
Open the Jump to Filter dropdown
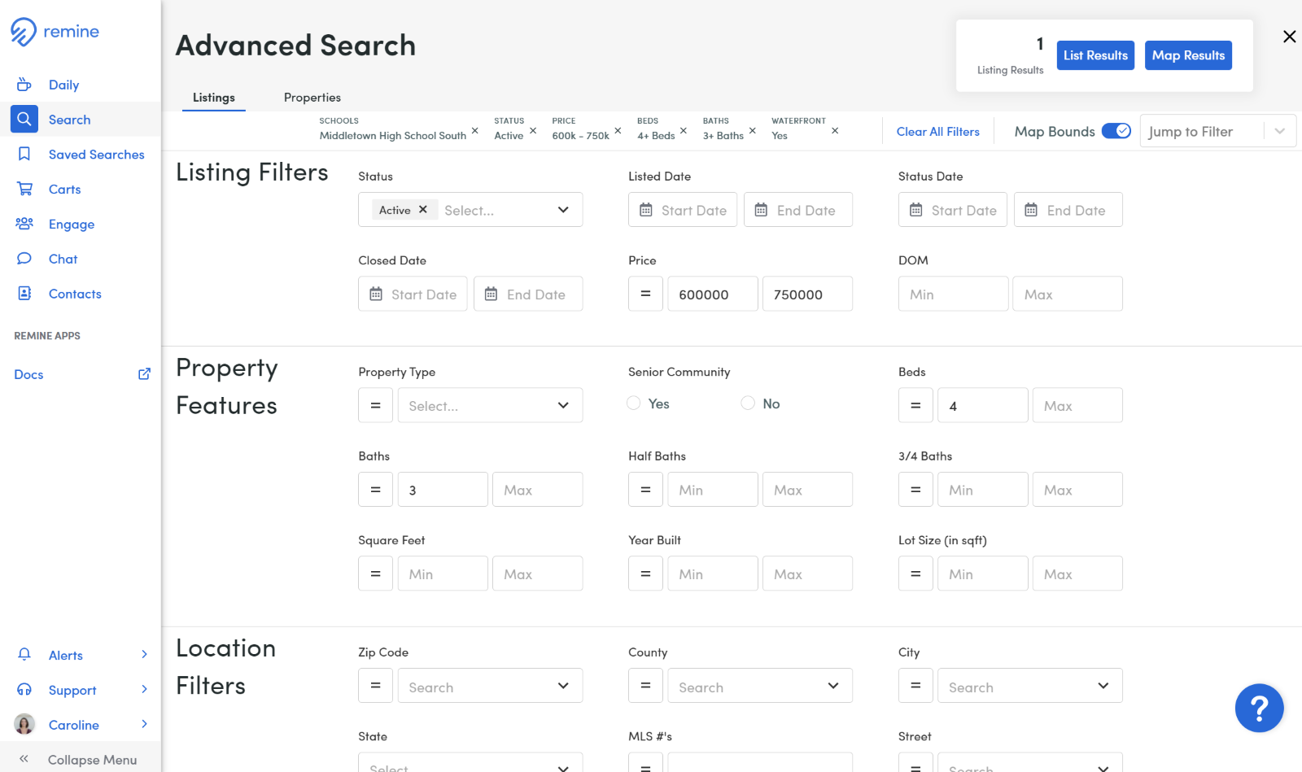pyautogui.click(x=1217, y=131)
